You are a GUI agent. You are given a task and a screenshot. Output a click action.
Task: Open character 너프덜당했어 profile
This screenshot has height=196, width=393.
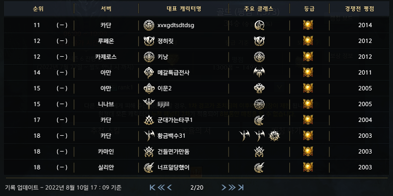(173, 167)
